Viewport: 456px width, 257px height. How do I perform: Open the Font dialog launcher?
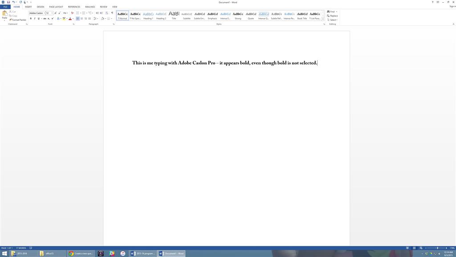tap(73, 24)
